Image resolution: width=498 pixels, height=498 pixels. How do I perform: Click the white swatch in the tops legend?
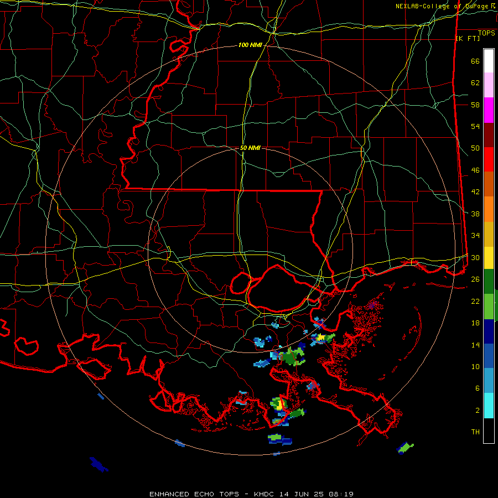pyautogui.click(x=489, y=61)
